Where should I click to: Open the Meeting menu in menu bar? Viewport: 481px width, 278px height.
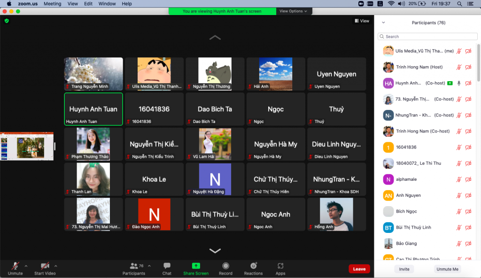point(52,4)
